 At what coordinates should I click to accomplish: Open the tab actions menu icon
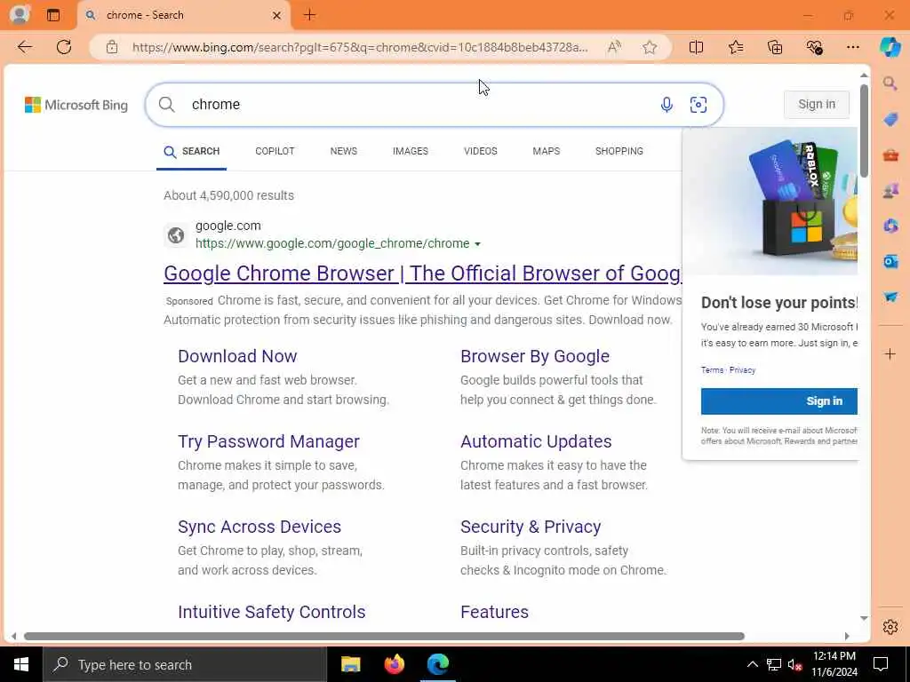(52, 15)
